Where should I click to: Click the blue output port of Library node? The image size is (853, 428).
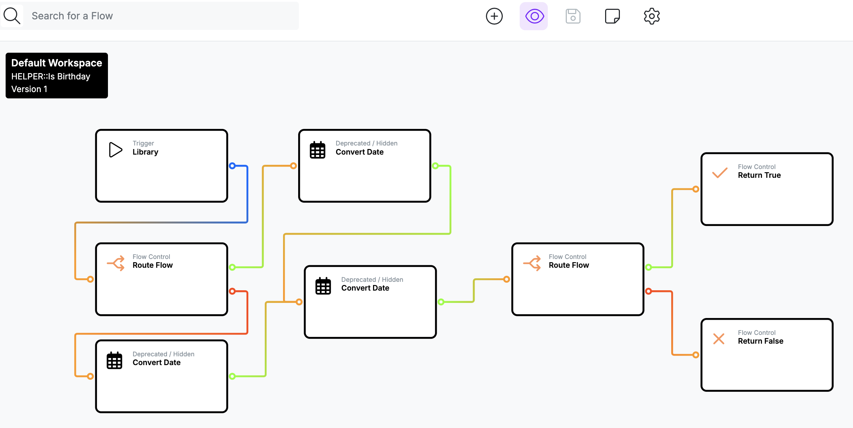click(232, 166)
